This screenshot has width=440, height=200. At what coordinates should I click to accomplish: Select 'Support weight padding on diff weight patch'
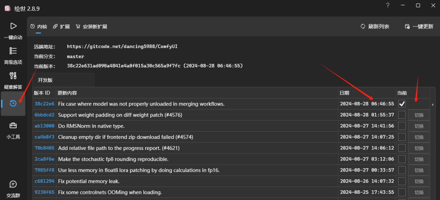[121, 115]
